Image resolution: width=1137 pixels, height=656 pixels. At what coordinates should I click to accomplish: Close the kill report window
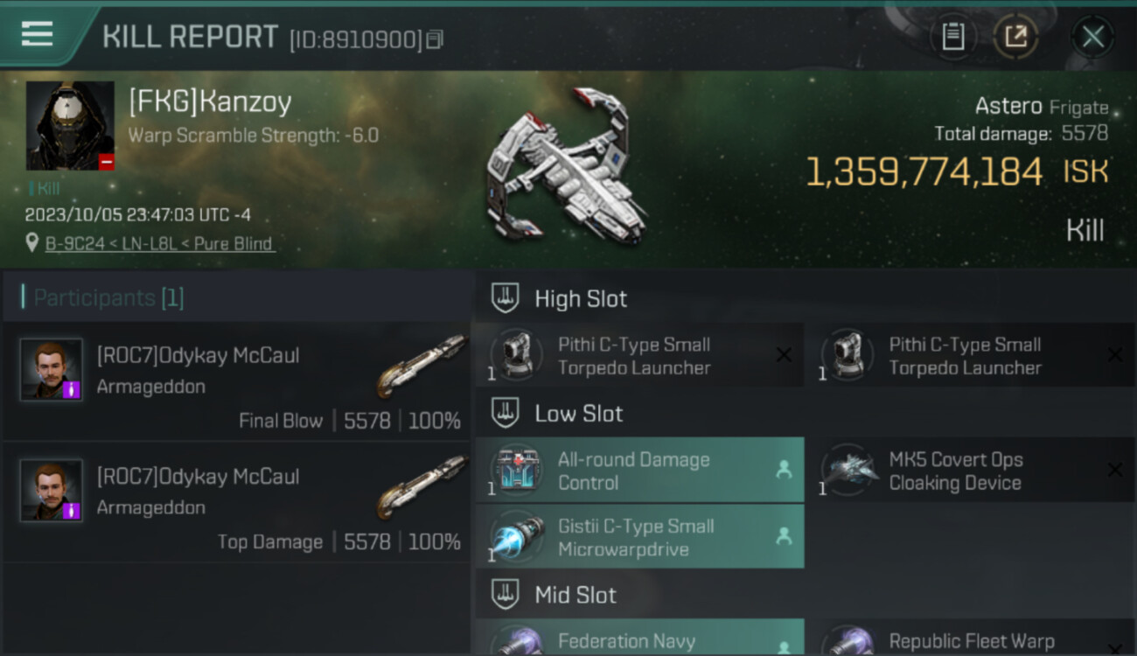(1093, 37)
